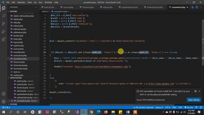This screenshot has height=115, width=204.
Task: Click Admin1 in the breadcrumb
Action: [x=45, y=11]
